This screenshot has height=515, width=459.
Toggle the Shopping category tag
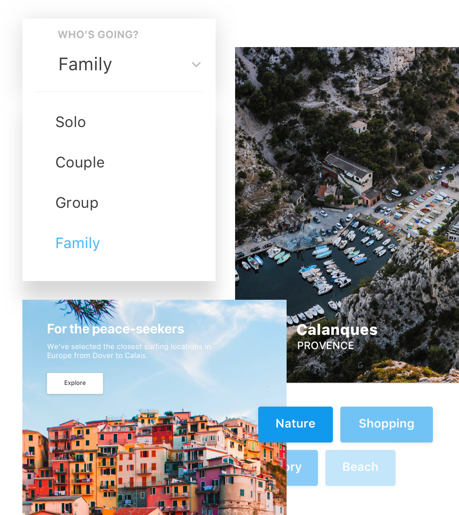point(387,424)
